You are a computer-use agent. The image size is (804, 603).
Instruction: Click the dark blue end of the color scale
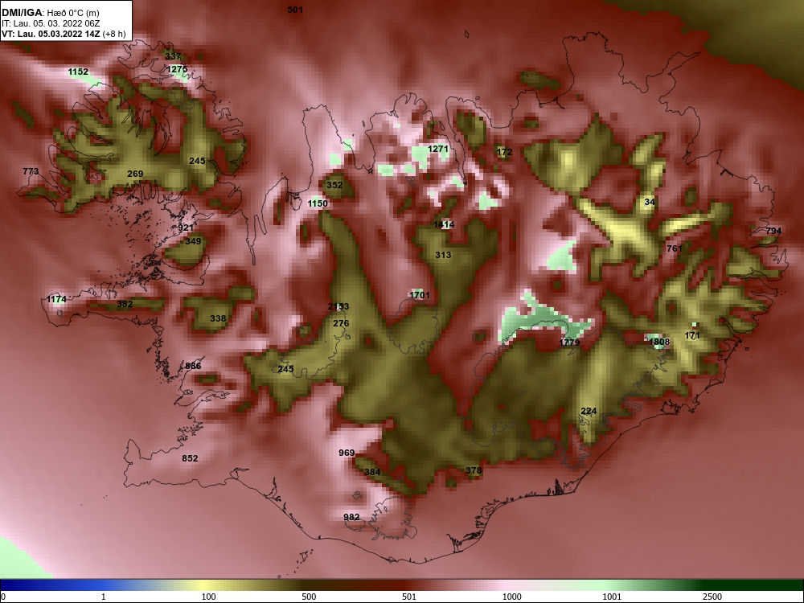click(x=21, y=585)
